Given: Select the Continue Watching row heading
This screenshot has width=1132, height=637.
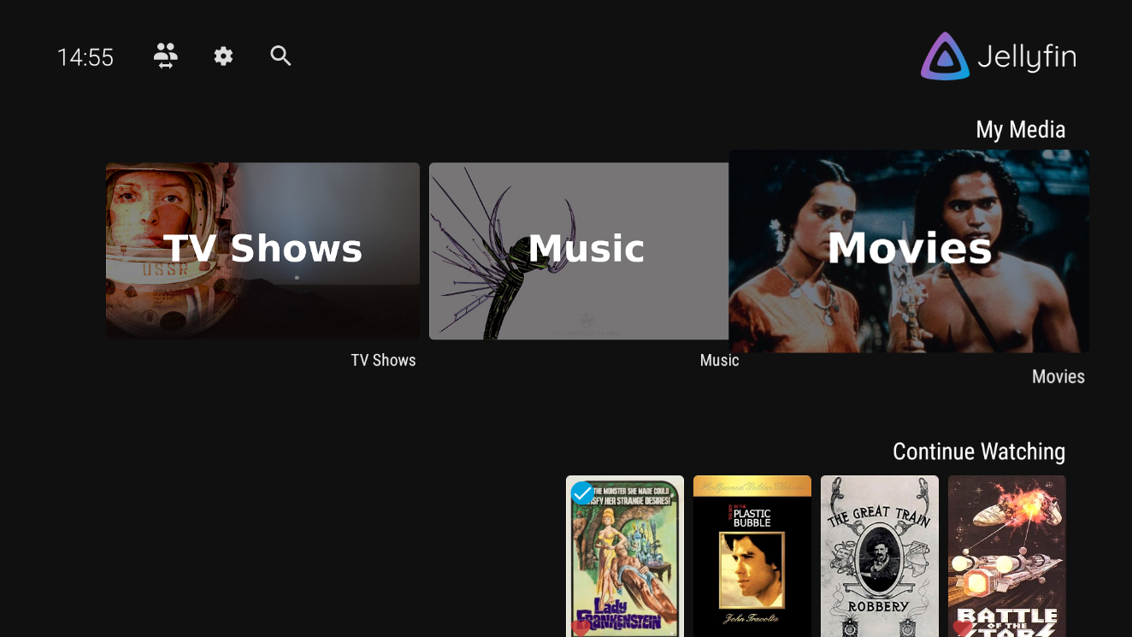Looking at the screenshot, I should [x=978, y=451].
